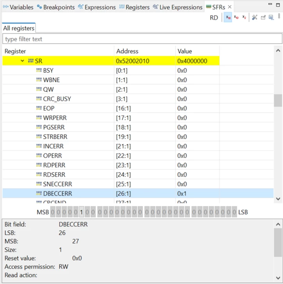The width and height of the screenshot is (283, 284).
Task: Open the Breakpoints tab
Action: (56, 7)
